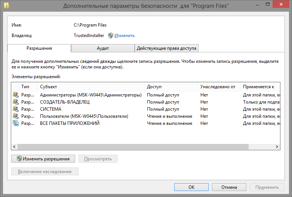This screenshot has width=292, height=197.
Task: Close the dialog with the red X button
Action: [281, 4]
